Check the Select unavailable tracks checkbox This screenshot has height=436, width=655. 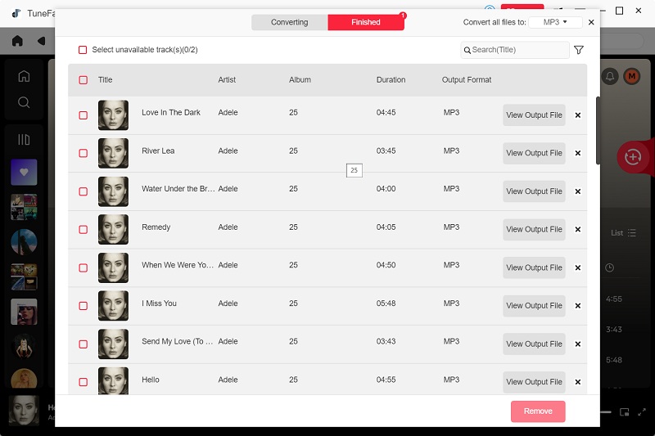pyautogui.click(x=83, y=50)
